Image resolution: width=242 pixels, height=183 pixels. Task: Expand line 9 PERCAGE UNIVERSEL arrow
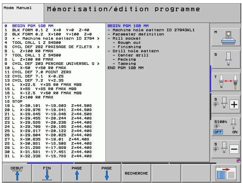[x=98, y=64]
